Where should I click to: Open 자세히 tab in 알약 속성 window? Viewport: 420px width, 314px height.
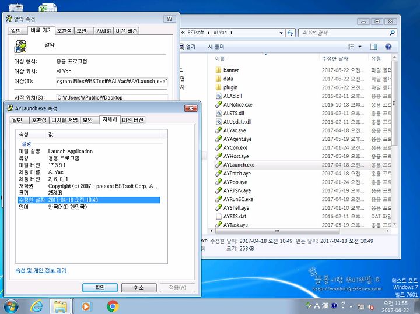point(104,31)
